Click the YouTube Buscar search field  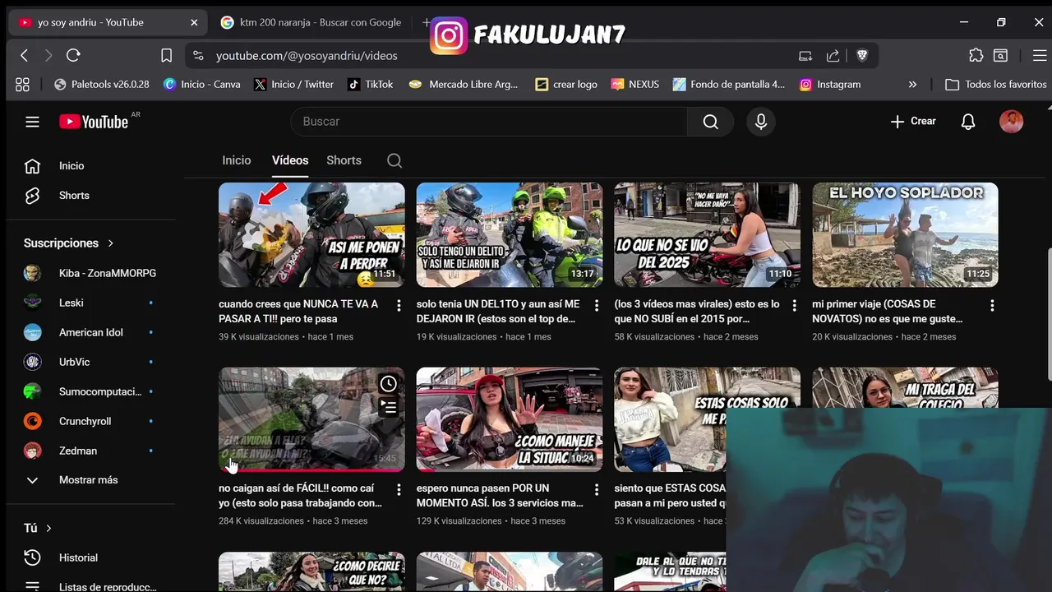(x=489, y=122)
